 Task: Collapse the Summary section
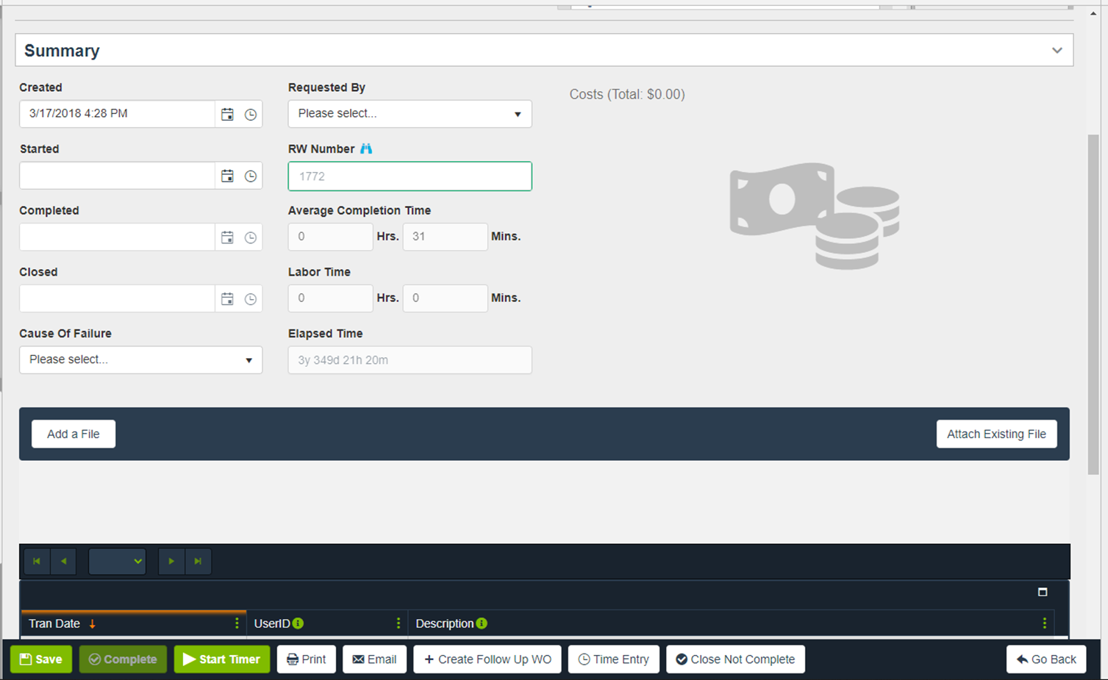coord(1057,51)
